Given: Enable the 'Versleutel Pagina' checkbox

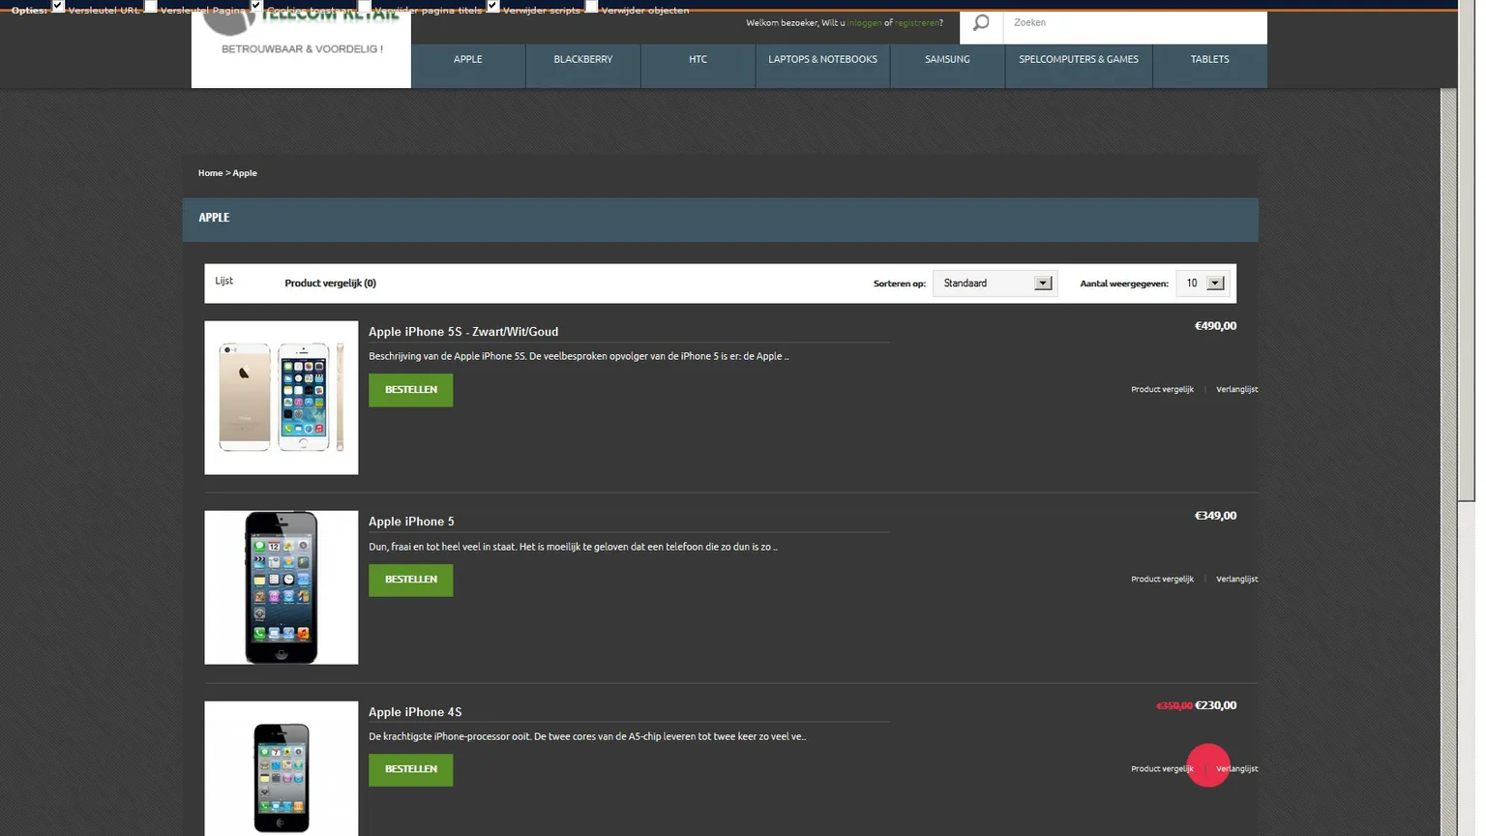Looking at the screenshot, I should [x=151, y=7].
